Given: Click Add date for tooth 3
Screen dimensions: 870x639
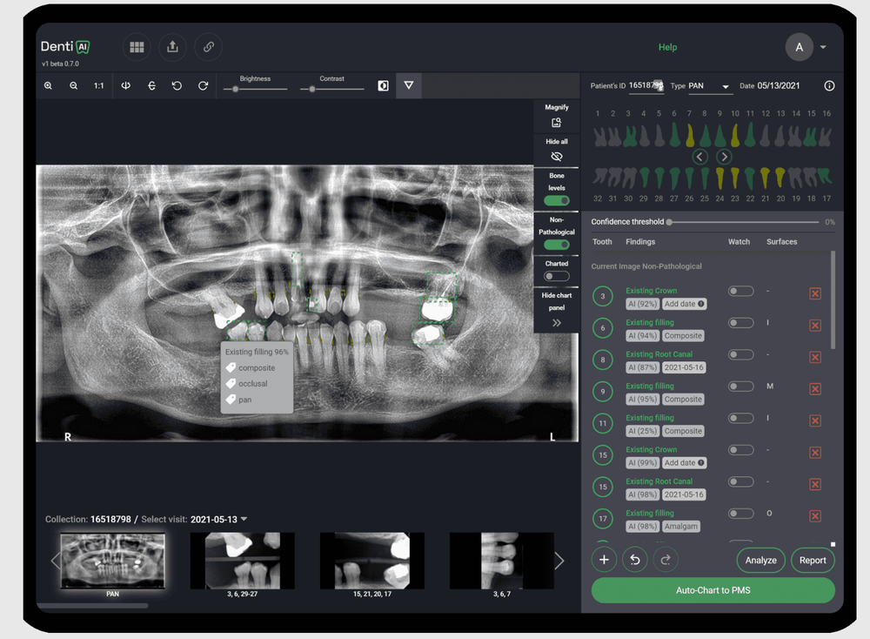Looking at the screenshot, I should [x=684, y=304].
